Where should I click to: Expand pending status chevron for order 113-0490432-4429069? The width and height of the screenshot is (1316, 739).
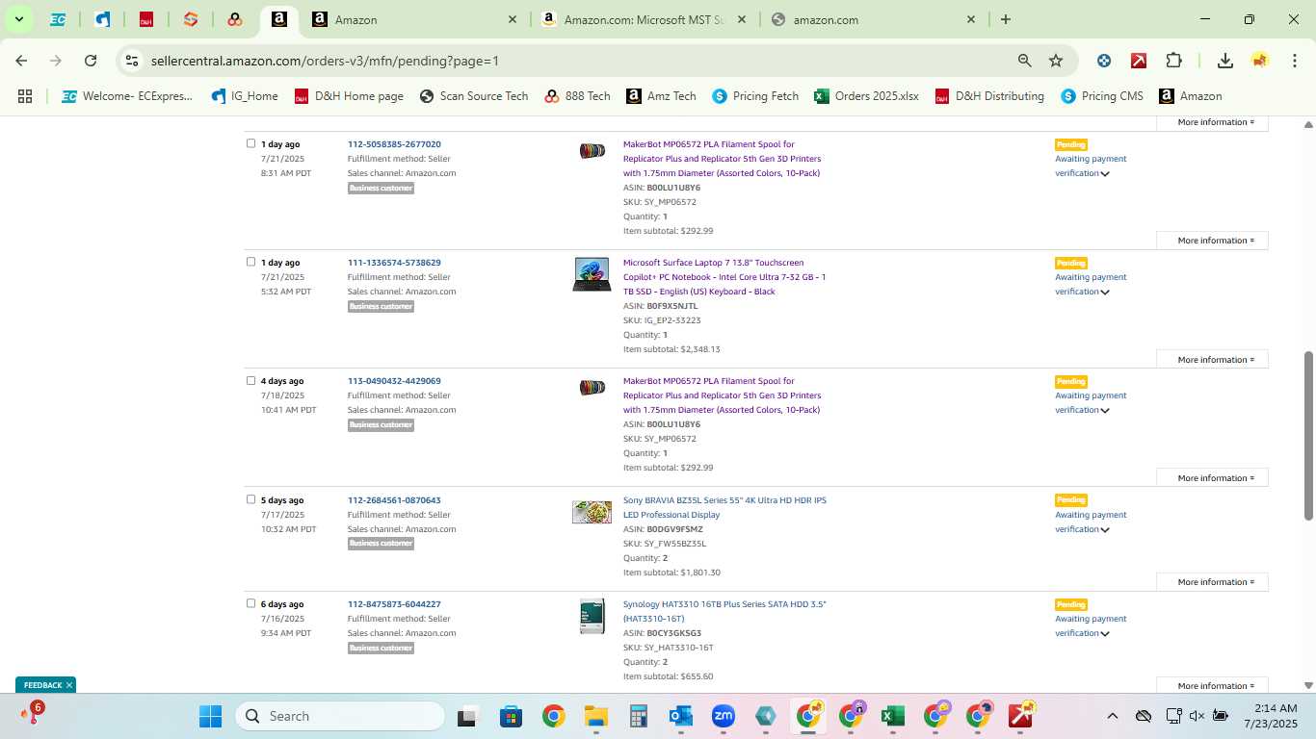pyautogui.click(x=1105, y=411)
